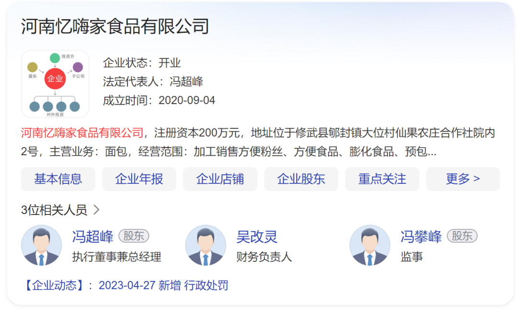Click 执行董事兼总经理 role text
517x310 pixels.
tap(117, 257)
